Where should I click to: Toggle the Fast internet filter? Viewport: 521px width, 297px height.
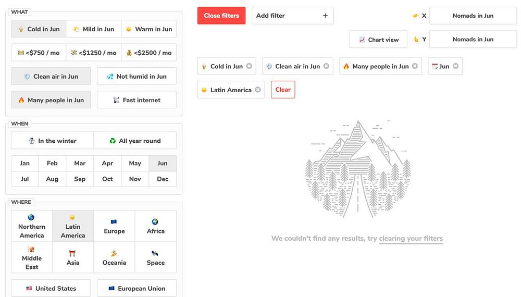[x=137, y=100]
